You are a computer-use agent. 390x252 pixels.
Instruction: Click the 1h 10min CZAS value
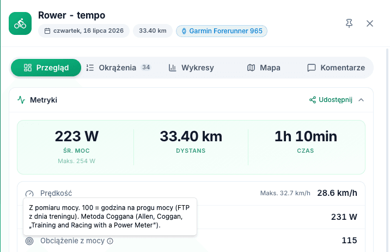[x=306, y=136]
